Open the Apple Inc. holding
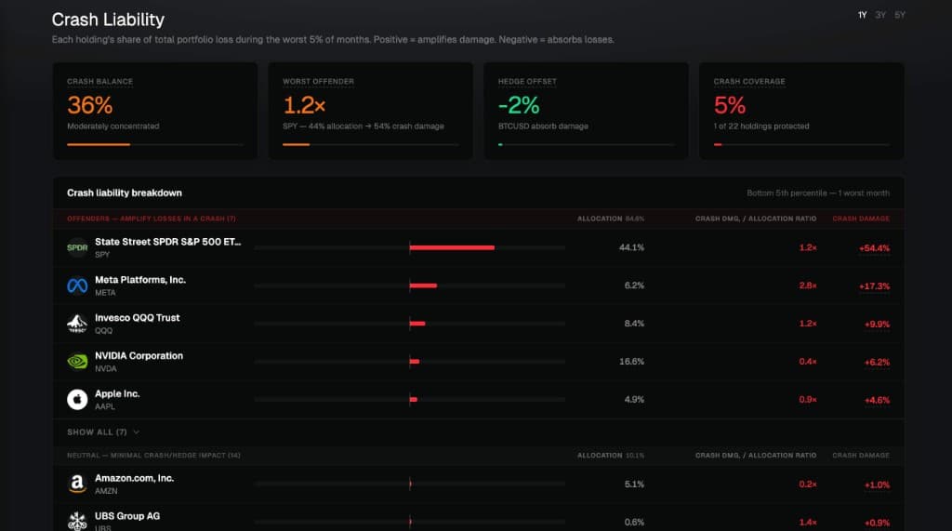Viewport: 952px width, 531px height. click(x=478, y=400)
